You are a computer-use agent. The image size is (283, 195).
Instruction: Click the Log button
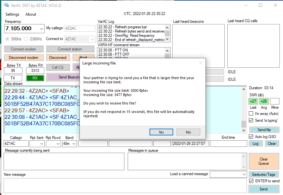click(255, 144)
